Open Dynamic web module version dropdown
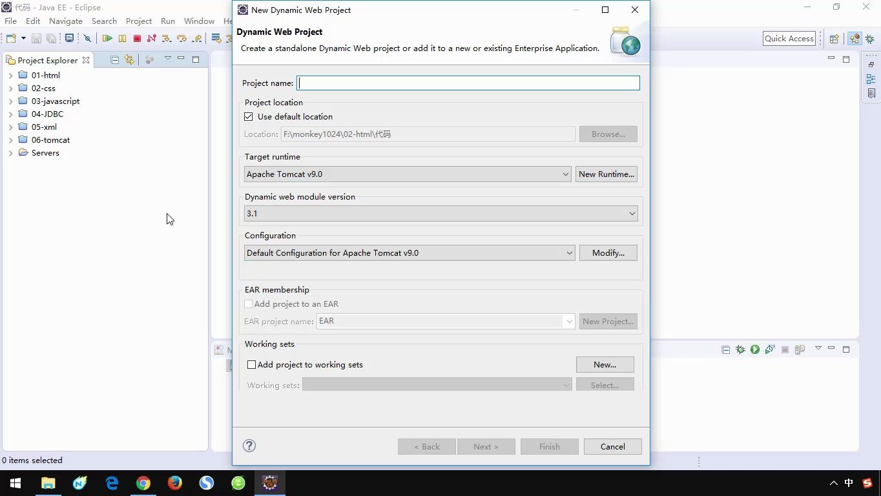This screenshot has width=881, height=496. [x=441, y=214]
